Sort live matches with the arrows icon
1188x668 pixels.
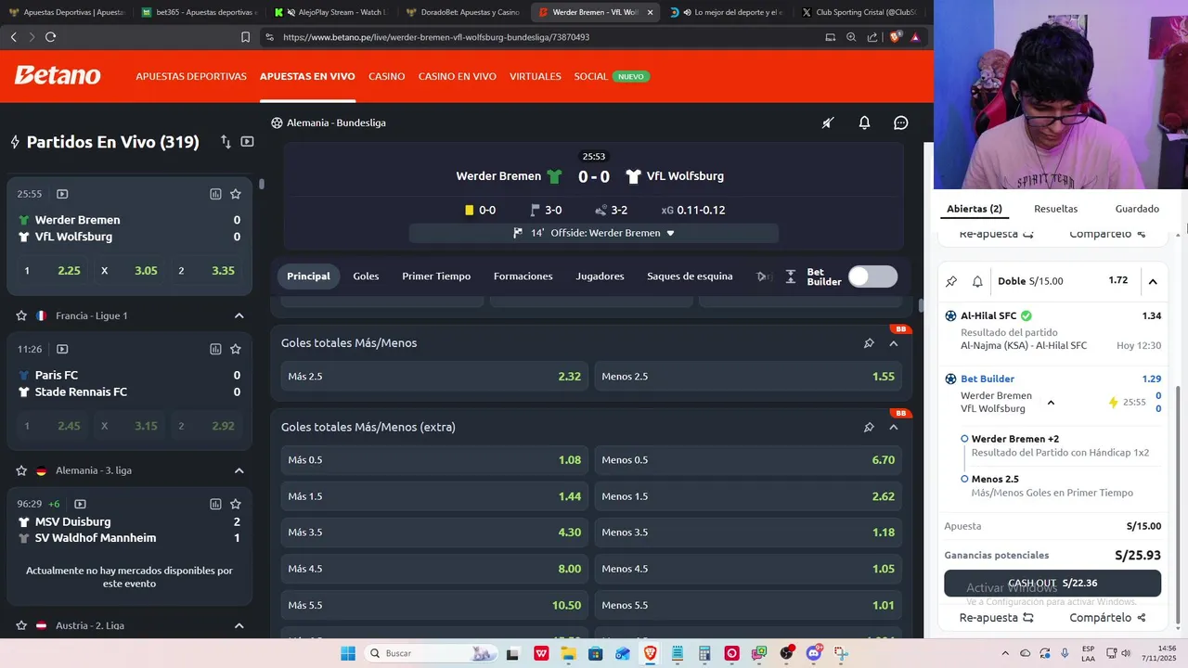click(x=226, y=142)
